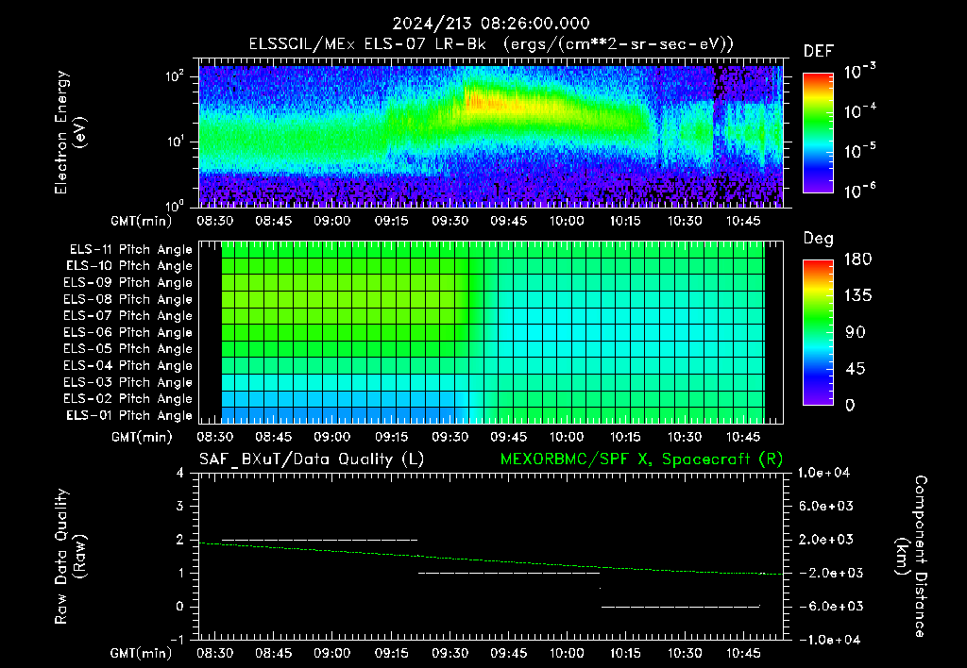967x668 pixels.
Task: Click the Component Distance (km) axis label
Action: 911,557
